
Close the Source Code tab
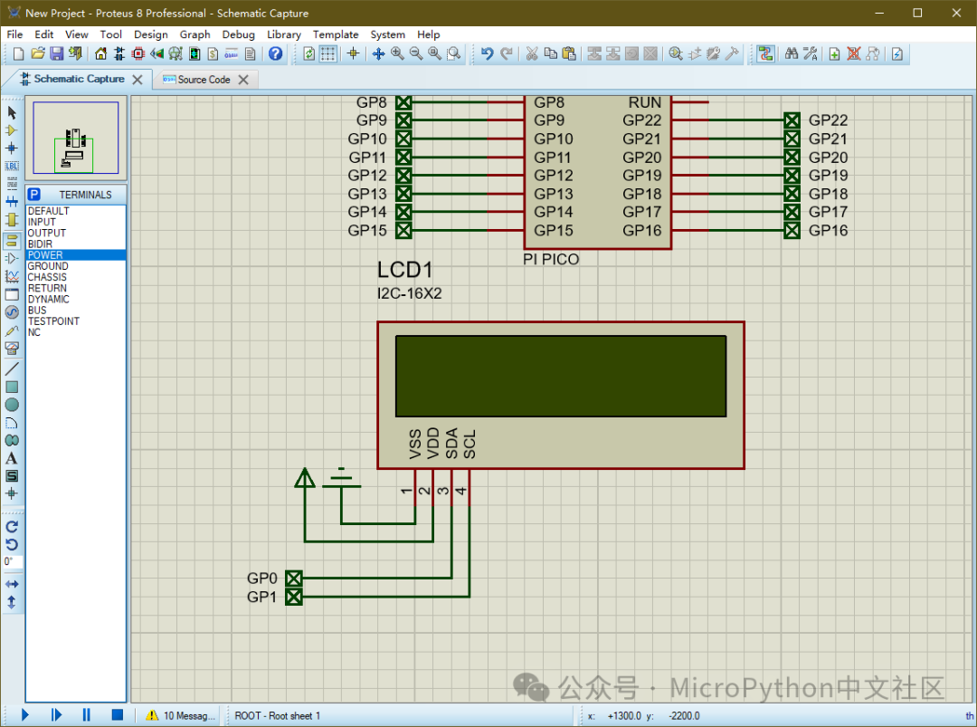[243, 80]
